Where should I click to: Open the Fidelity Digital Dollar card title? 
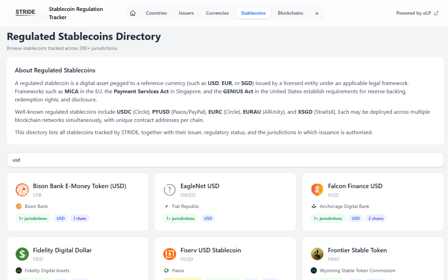tap(62, 250)
